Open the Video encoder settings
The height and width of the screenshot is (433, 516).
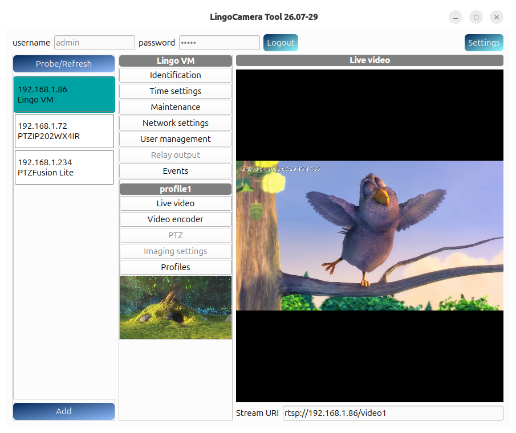(x=176, y=219)
